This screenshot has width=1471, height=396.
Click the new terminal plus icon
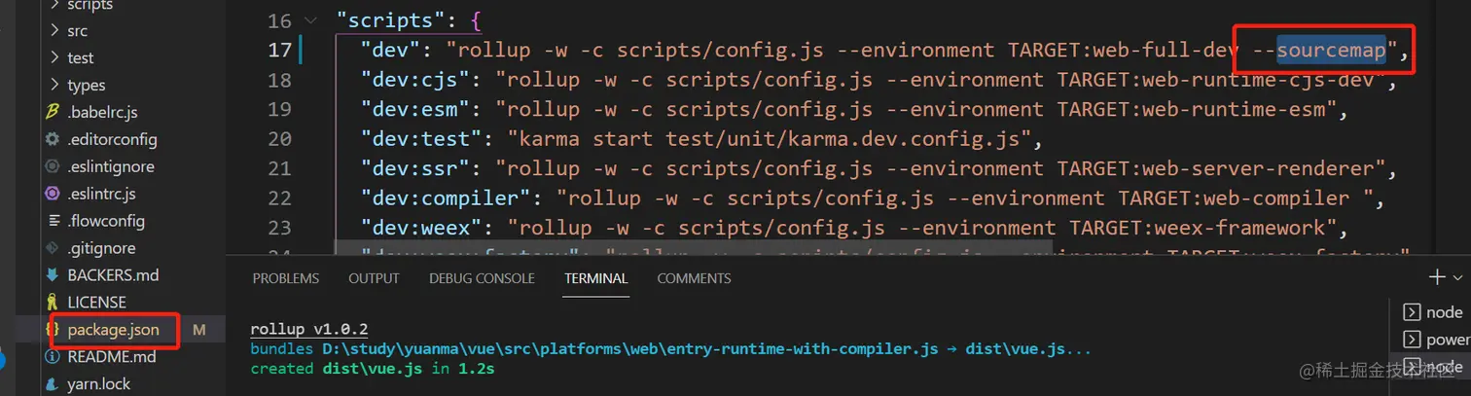click(1437, 277)
